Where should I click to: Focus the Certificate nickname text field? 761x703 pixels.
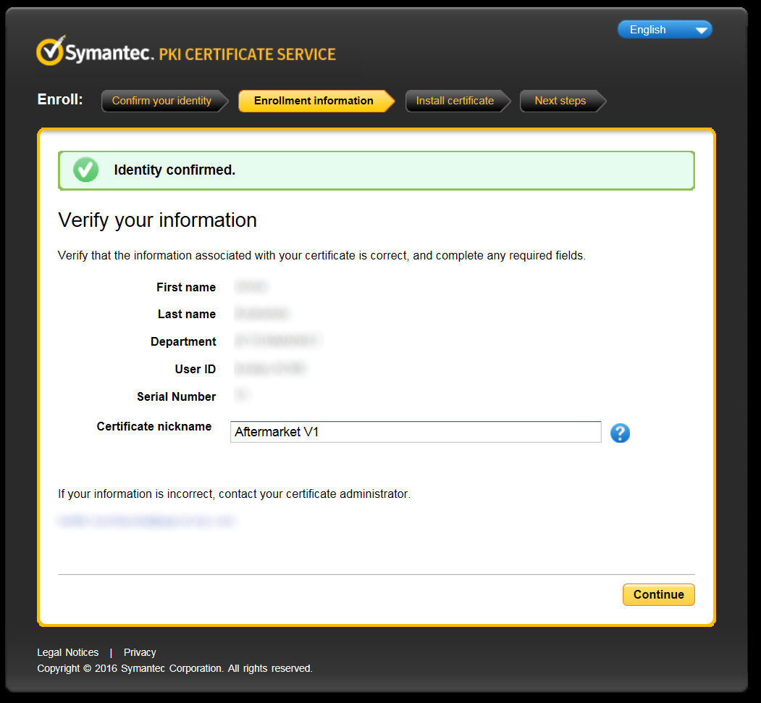(x=415, y=432)
